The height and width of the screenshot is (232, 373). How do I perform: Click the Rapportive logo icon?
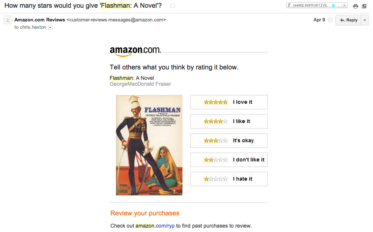click(290, 5)
